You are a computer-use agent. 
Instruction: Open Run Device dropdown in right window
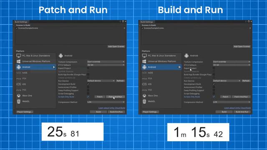[x=227, y=81]
